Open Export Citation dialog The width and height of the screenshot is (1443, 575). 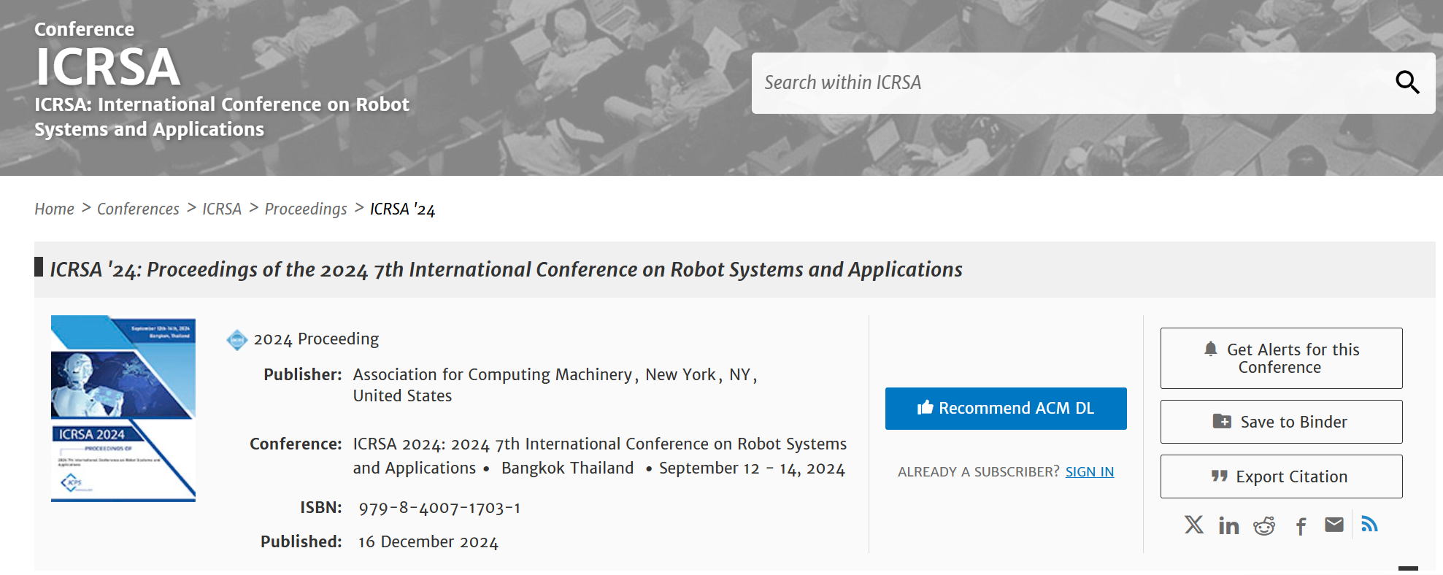[x=1281, y=476]
